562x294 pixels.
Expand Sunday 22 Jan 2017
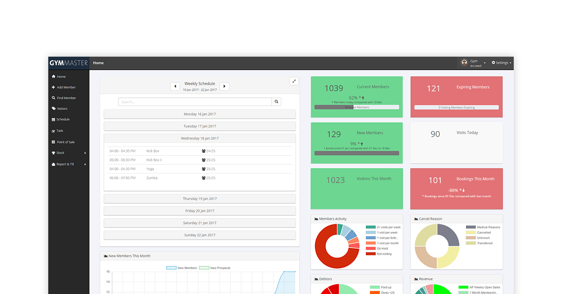click(x=200, y=235)
